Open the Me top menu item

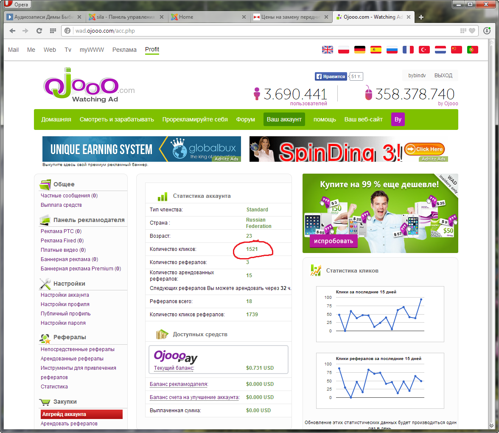point(31,50)
